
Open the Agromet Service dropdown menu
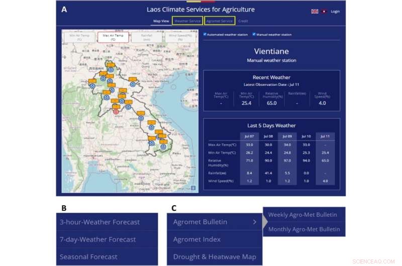(220, 21)
